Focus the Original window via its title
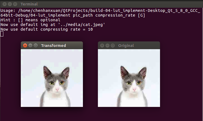Image resolution: width=203 pixels, height=121 pixels. (x=126, y=46)
